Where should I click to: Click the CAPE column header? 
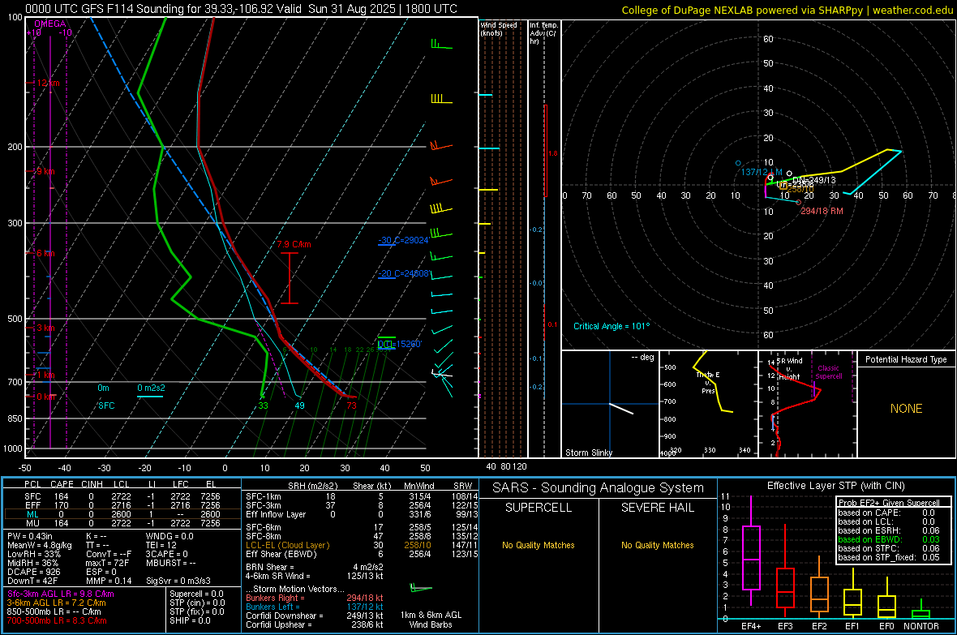point(62,484)
